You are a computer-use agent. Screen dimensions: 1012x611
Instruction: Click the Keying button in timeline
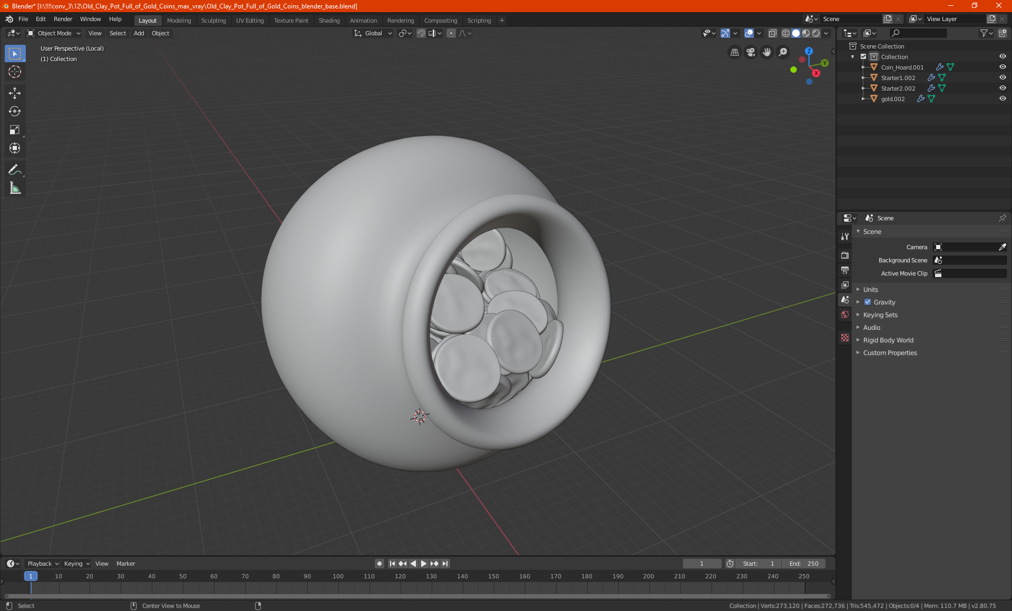(76, 564)
